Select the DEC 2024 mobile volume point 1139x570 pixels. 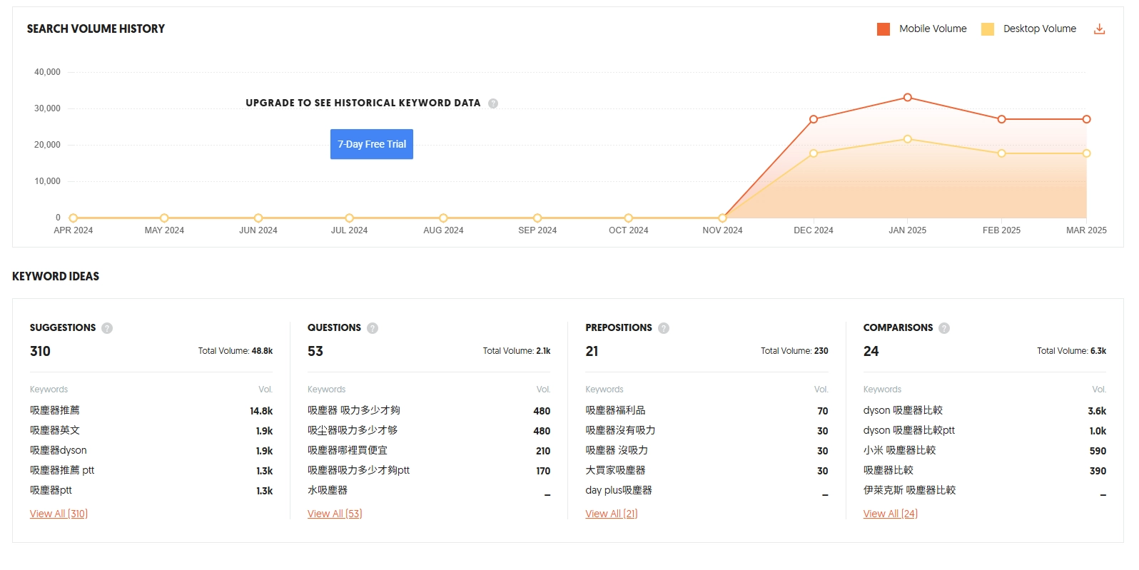814,119
